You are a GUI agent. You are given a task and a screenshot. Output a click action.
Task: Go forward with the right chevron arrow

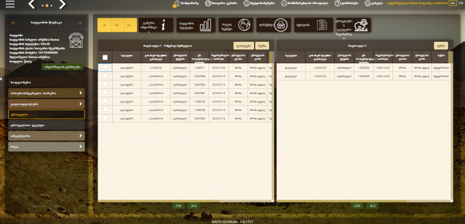coord(62,4)
